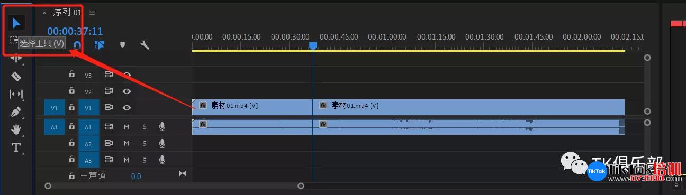
Task: Select the Type tool
Action: pos(16,147)
